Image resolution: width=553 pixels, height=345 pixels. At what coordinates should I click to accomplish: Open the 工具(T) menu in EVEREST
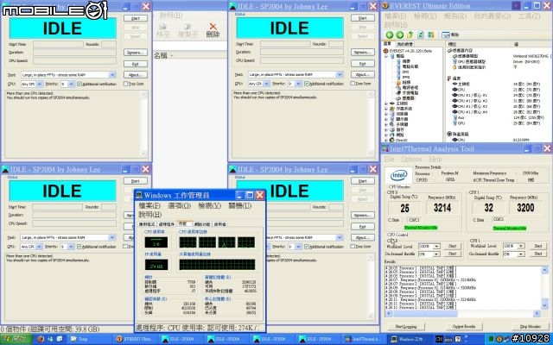pyautogui.click(x=529, y=16)
